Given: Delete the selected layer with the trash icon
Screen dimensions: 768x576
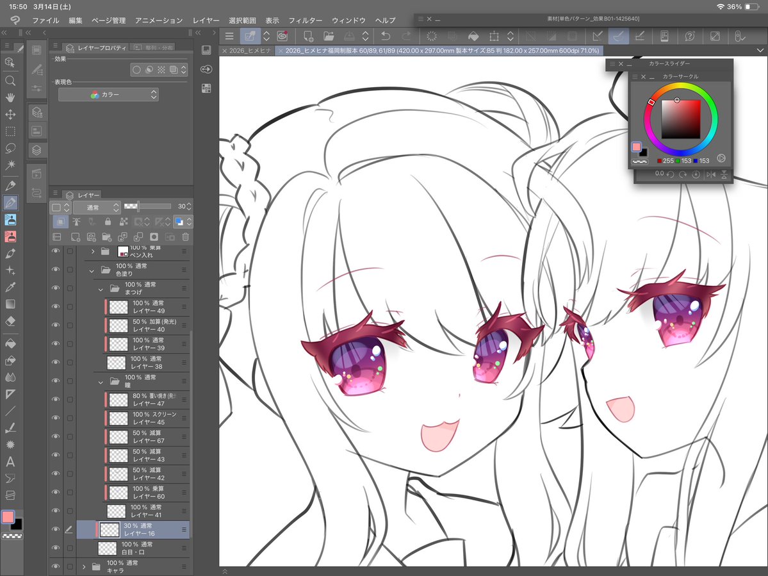Looking at the screenshot, I should tap(185, 238).
